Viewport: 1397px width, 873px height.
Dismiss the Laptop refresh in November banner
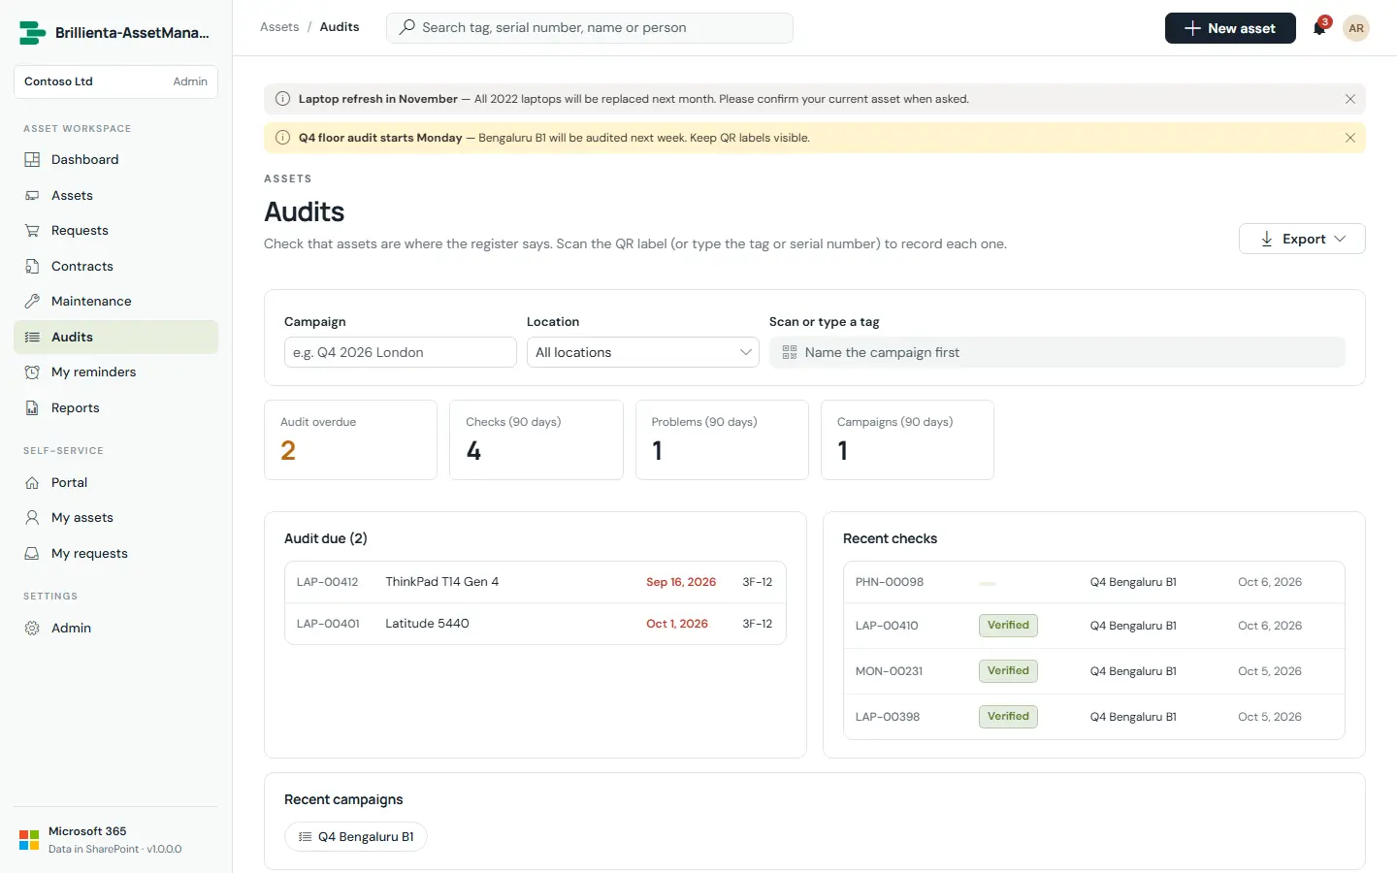coord(1349,99)
